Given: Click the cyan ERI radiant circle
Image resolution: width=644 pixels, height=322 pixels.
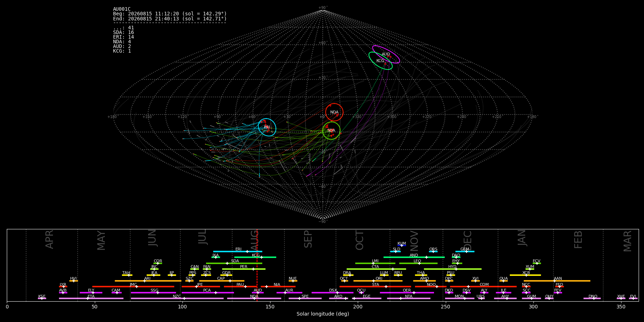Looking at the screenshot, I should (x=267, y=127).
